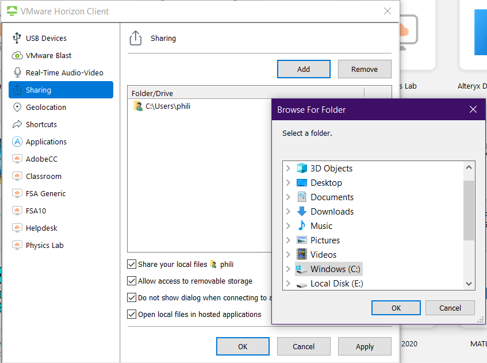
Task: Confirm folder selection with Browse dialog OK
Action: [x=396, y=308]
